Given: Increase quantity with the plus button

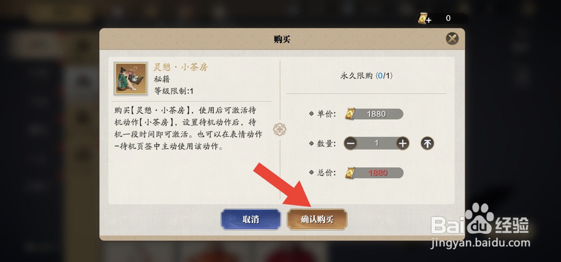Looking at the screenshot, I should click(403, 143).
